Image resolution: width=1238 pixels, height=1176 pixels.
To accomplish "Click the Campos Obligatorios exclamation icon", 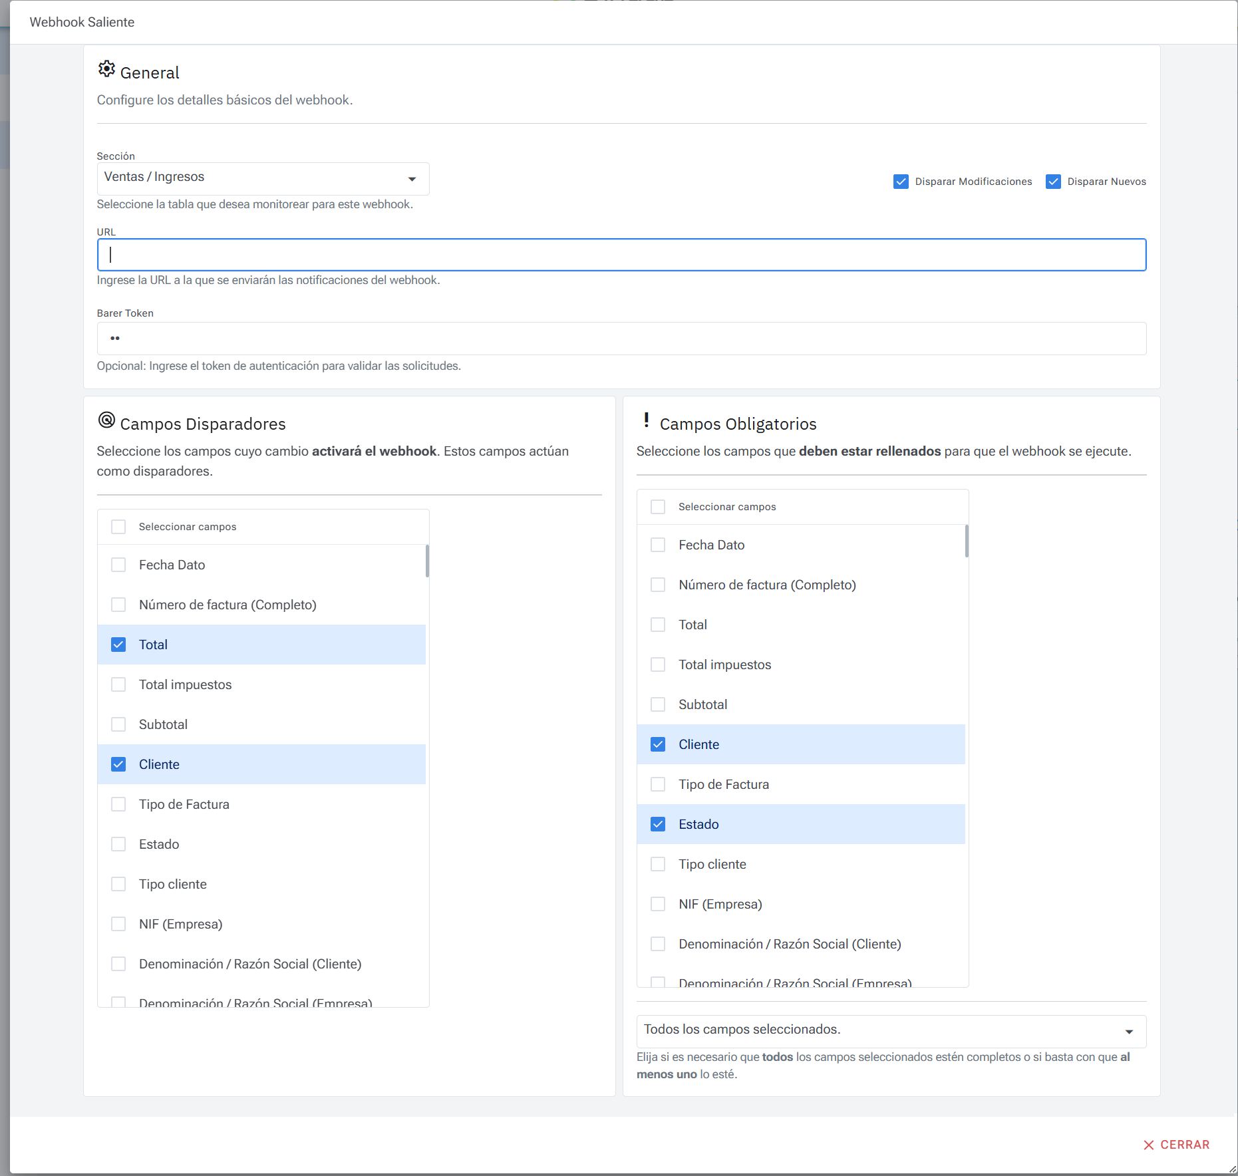I will pos(646,420).
